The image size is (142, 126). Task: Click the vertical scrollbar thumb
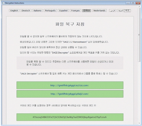pos(139,35)
